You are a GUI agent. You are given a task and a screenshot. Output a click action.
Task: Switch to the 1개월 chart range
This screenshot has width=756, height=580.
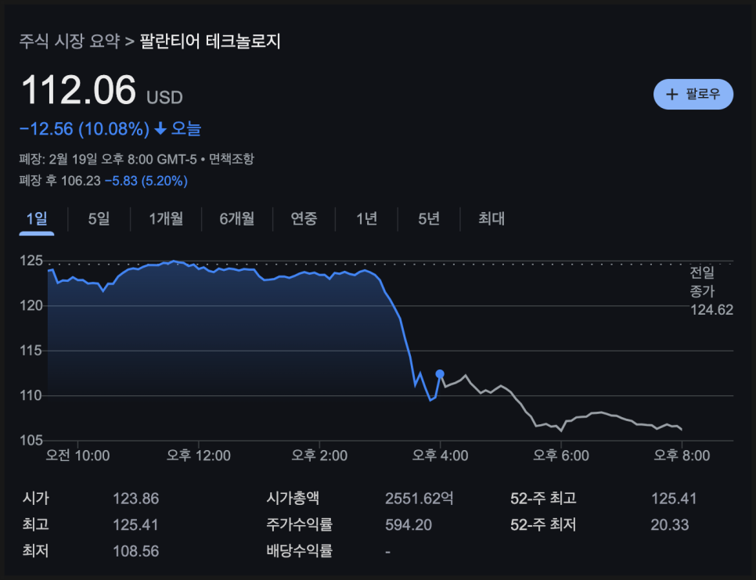pyautogui.click(x=166, y=219)
